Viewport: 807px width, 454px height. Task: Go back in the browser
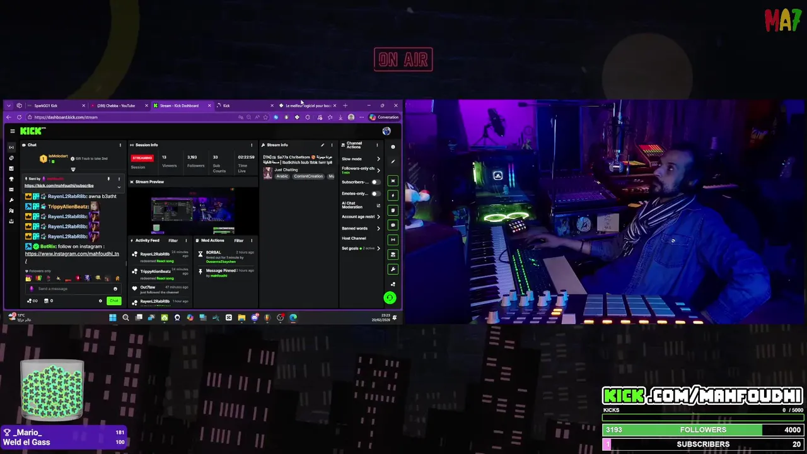pos(8,117)
